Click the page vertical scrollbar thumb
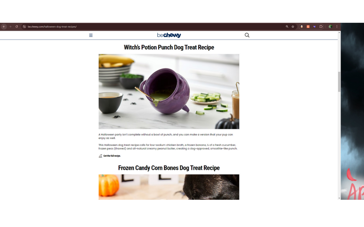Viewport: 364px width, 227px height. (x=339, y=82)
